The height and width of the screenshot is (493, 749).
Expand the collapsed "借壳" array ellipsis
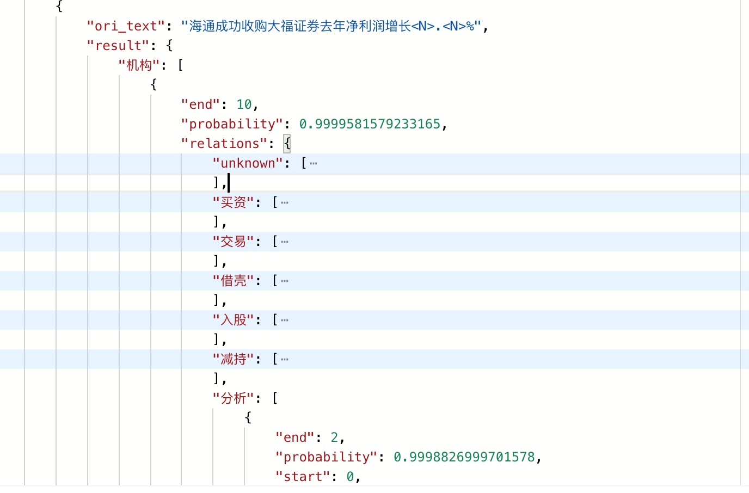point(285,281)
